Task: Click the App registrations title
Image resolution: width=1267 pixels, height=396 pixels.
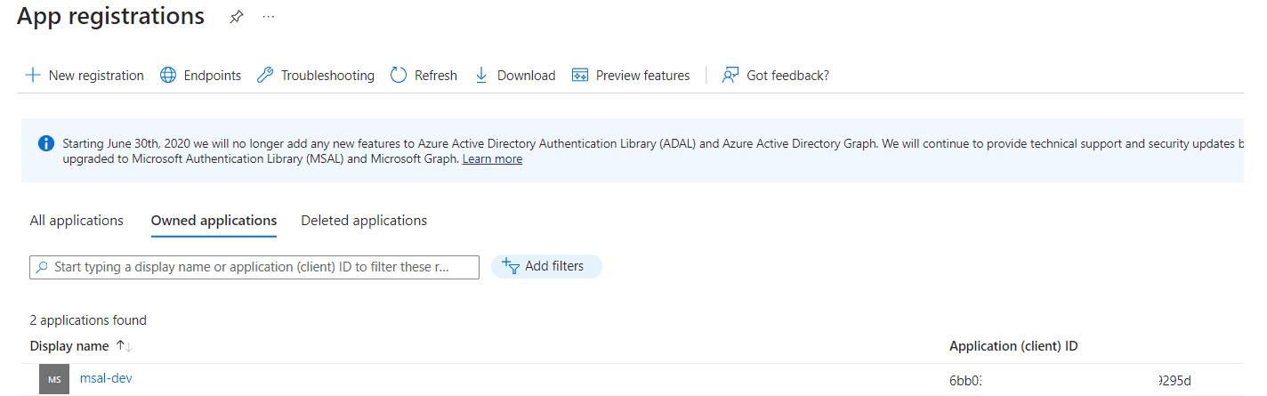Action: point(110,16)
